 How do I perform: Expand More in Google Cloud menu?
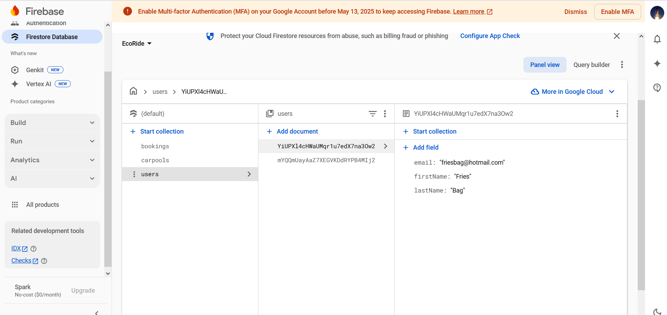(x=573, y=92)
